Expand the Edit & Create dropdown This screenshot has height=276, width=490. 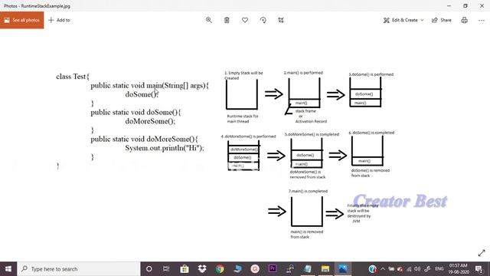tap(403, 20)
